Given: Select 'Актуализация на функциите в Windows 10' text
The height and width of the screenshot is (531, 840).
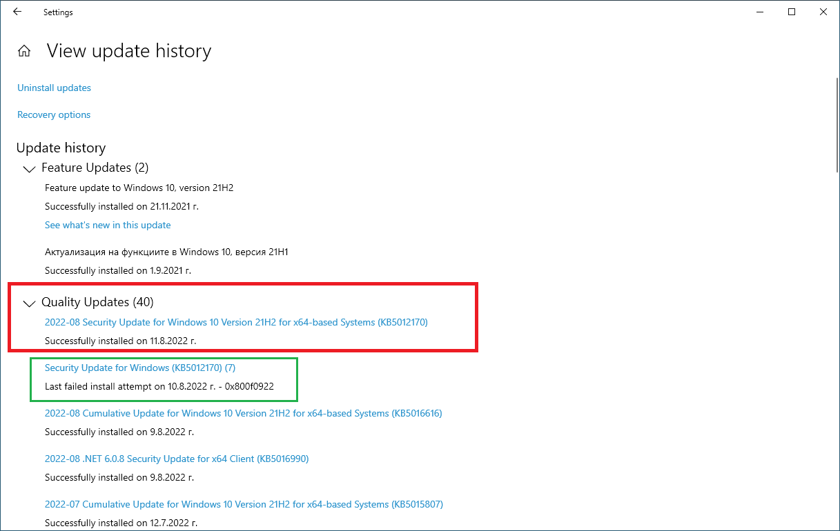Looking at the screenshot, I should tap(166, 252).
